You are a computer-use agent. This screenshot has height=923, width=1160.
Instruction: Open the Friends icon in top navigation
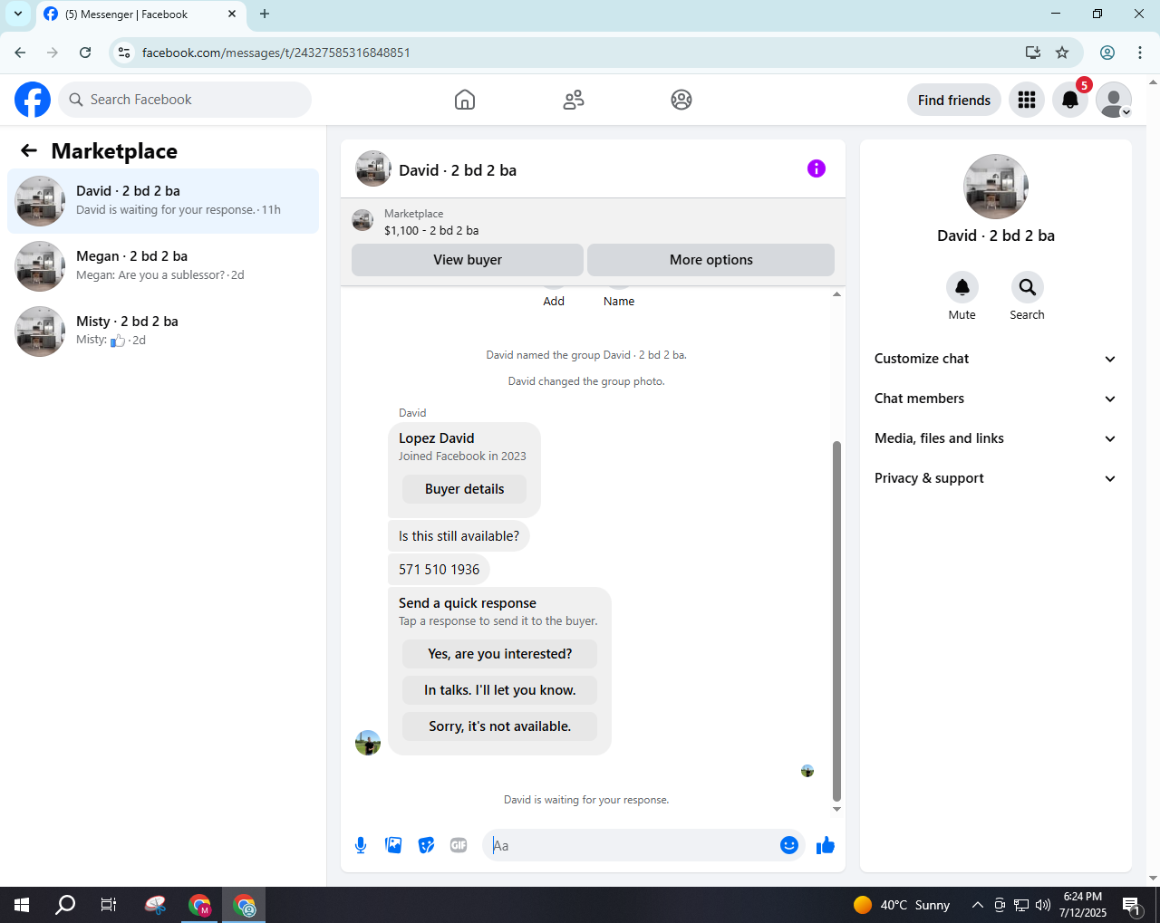pyautogui.click(x=574, y=100)
